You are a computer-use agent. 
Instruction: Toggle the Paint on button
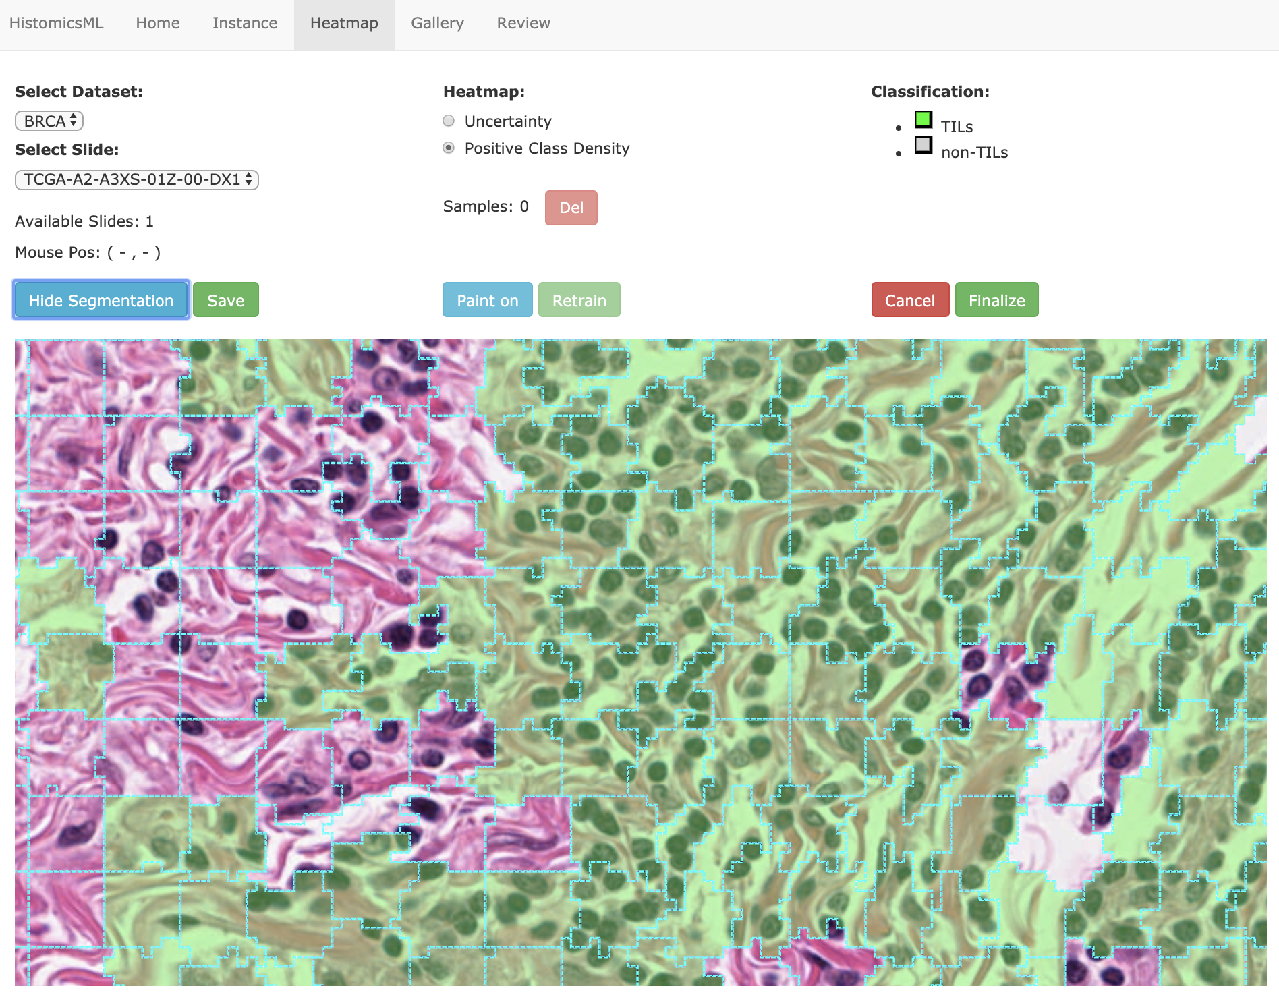(x=488, y=300)
